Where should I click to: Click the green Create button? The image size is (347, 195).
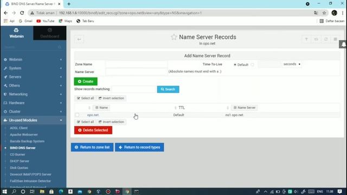86,81
